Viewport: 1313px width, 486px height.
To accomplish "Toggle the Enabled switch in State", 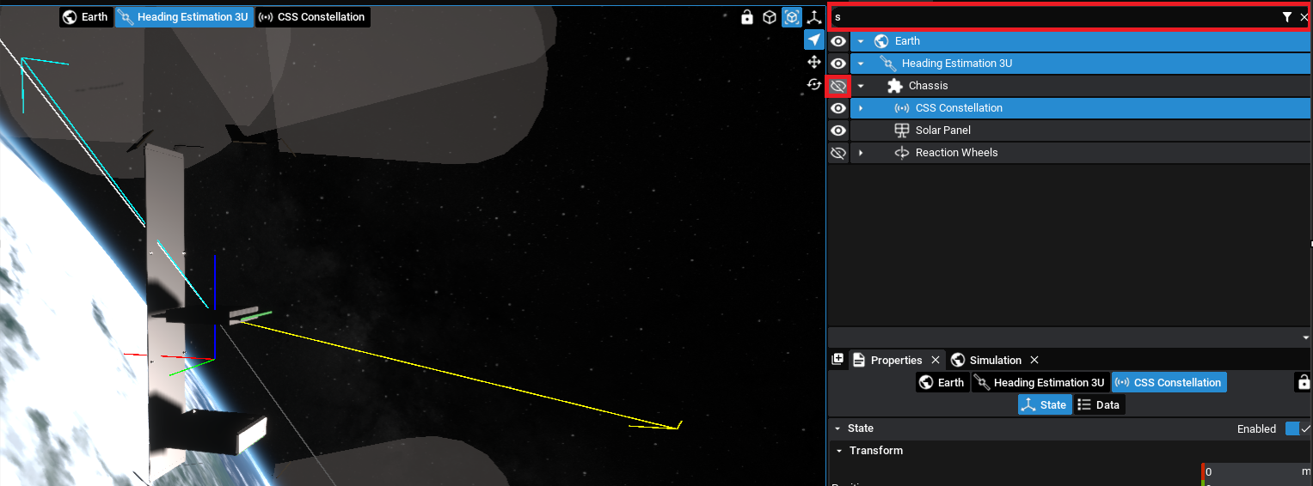I will tap(1292, 428).
